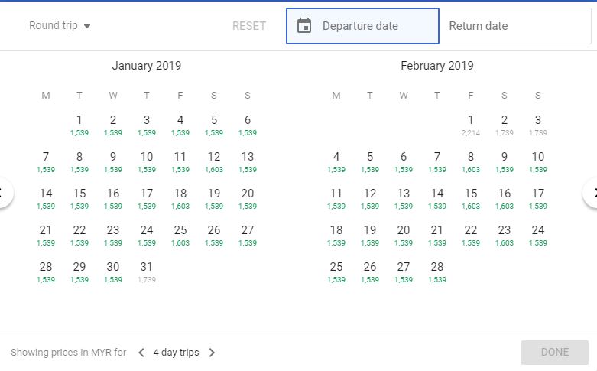Viewport: 597px width, 371px height.
Task: Decrease trip length with left chevron
Action: pyautogui.click(x=141, y=353)
